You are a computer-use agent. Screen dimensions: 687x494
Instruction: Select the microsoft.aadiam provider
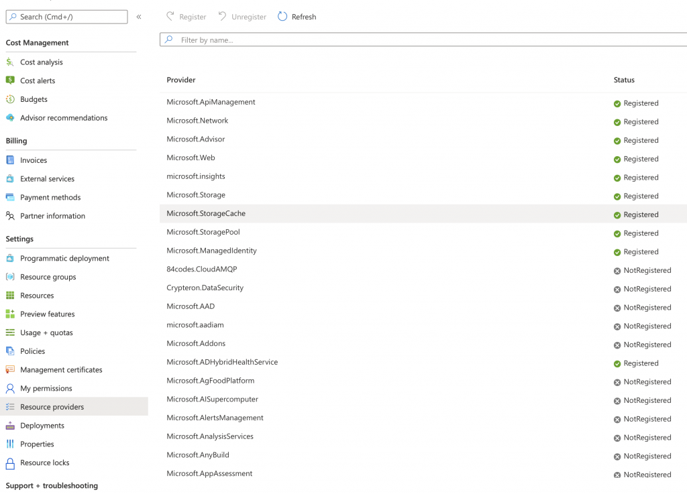pos(195,325)
